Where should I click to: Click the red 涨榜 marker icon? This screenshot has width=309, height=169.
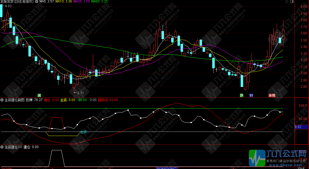(272, 95)
